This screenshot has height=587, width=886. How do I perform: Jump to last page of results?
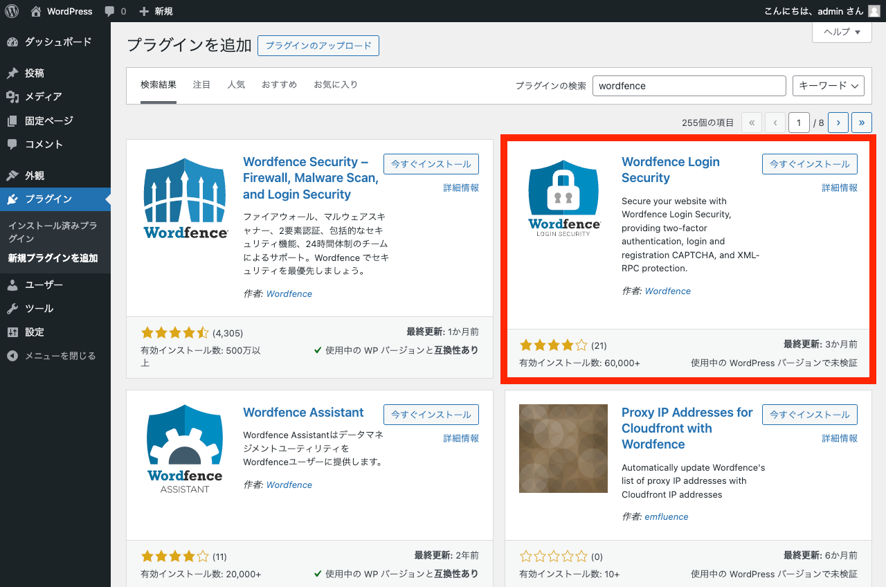862,123
